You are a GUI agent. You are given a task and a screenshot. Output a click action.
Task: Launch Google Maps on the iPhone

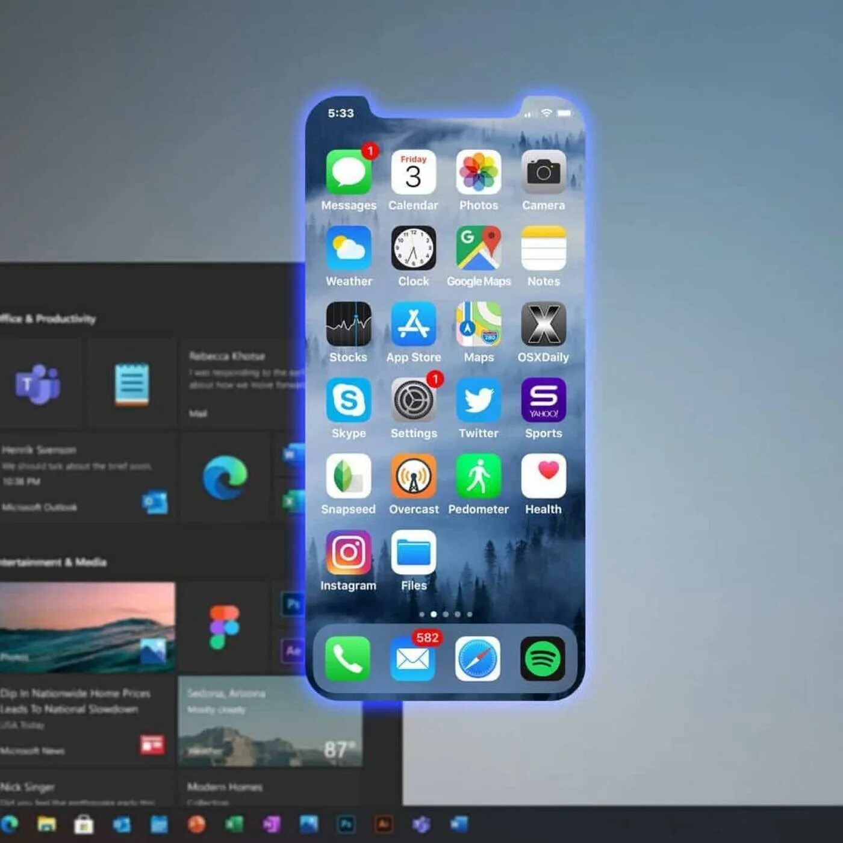coord(479,248)
